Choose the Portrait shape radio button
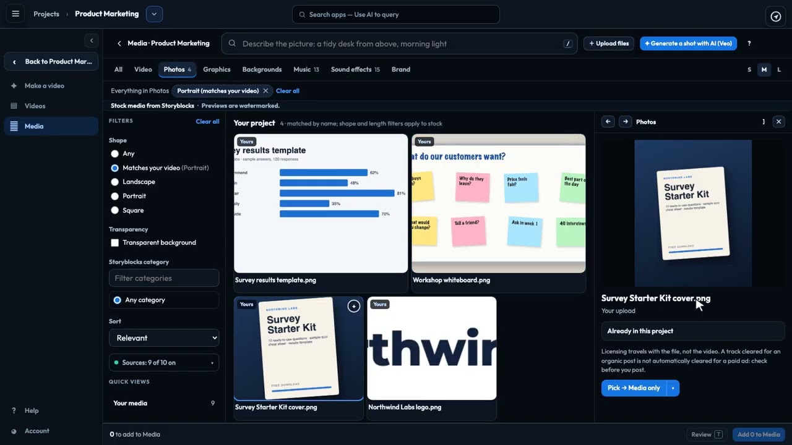The height and width of the screenshot is (445, 792). coord(114,196)
